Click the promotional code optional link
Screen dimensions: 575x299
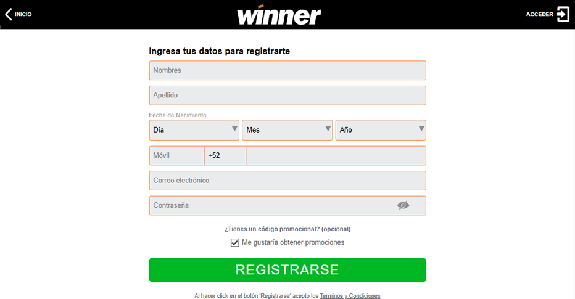tap(287, 229)
